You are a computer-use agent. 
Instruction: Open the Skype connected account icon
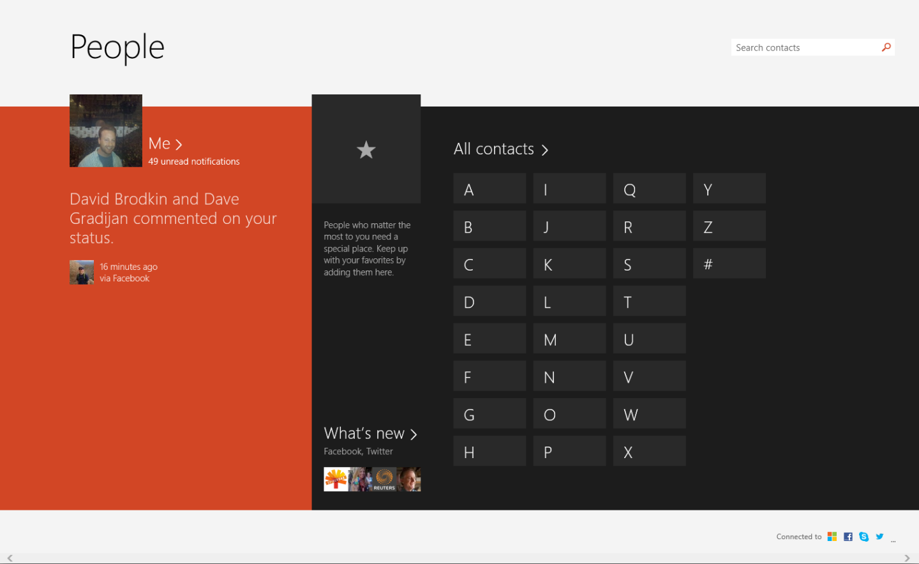[863, 536]
